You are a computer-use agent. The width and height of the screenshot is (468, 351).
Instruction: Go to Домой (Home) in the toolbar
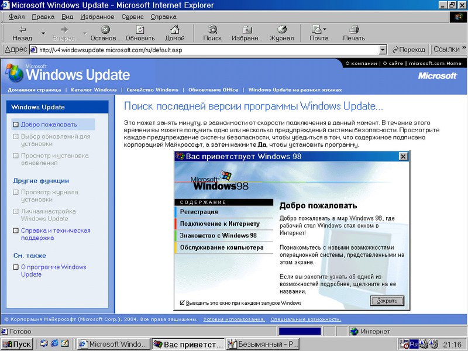[x=174, y=33]
